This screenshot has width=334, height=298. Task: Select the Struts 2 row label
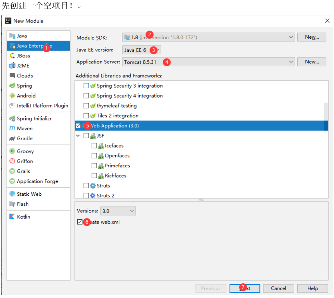point(105,196)
